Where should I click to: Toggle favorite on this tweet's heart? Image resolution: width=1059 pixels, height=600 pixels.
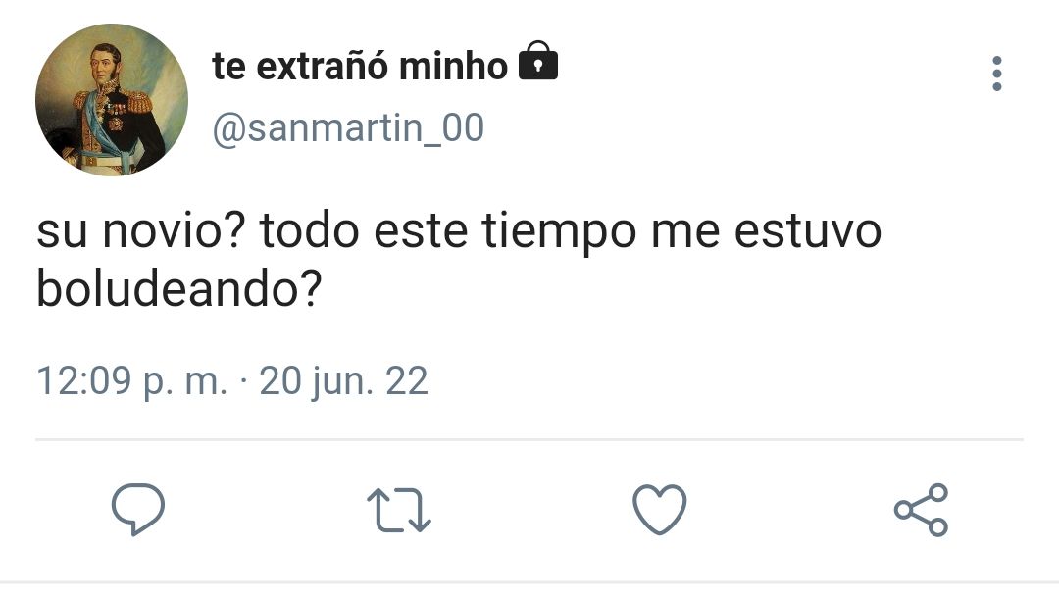click(660, 510)
